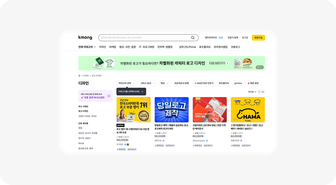Screen dimensions: 336x185
Task: Close the category selection tooltip
Action: click(142, 91)
